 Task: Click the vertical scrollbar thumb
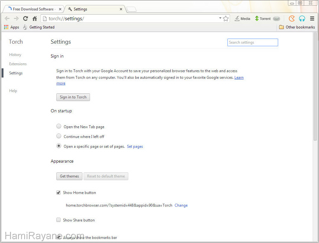[315, 86]
